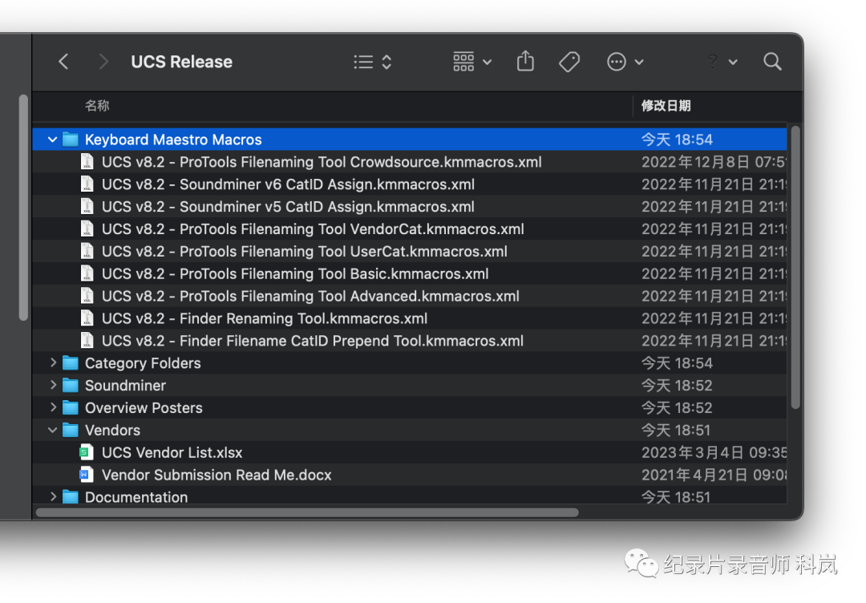Select the Vendors folder icon

click(70, 430)
